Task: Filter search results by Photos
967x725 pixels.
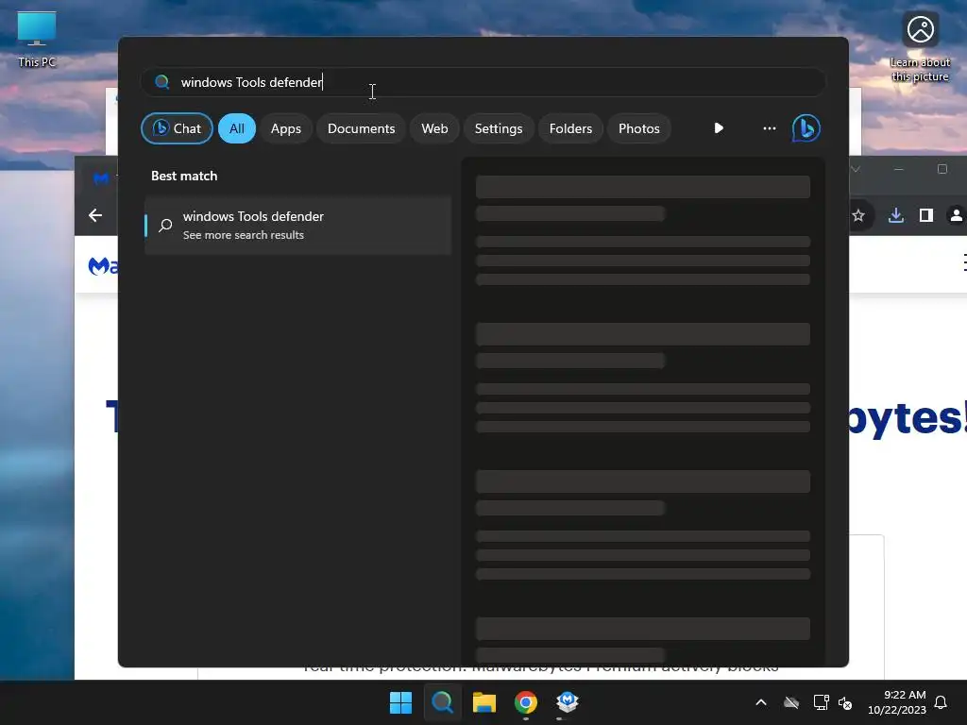Action: (x=639, y=128)
